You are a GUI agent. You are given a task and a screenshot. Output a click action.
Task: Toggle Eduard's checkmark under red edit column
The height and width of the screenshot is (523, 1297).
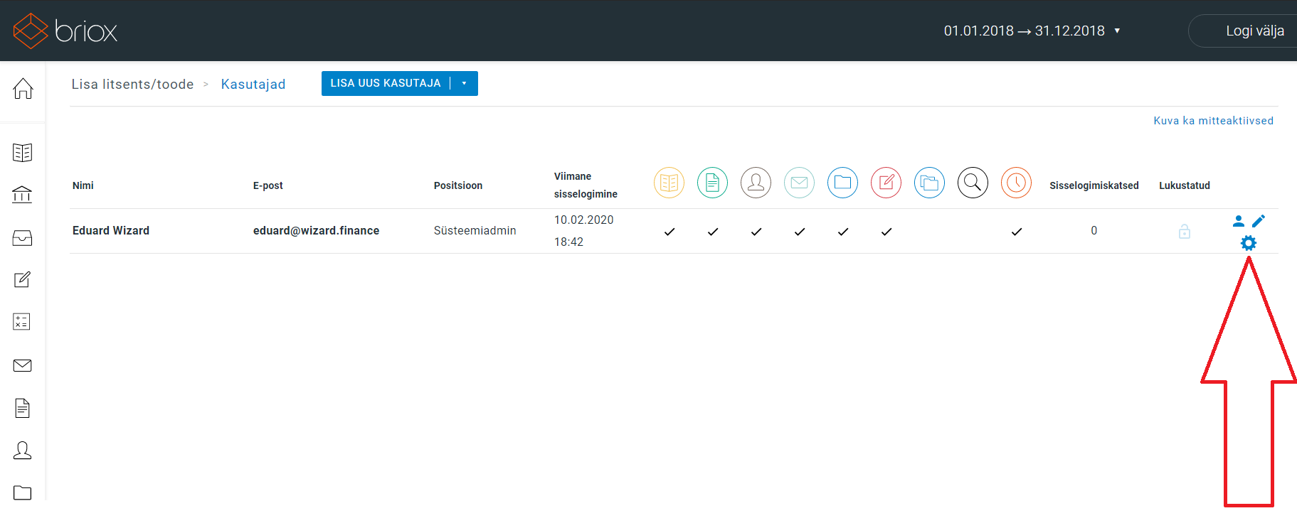click(x=886, y=232)
